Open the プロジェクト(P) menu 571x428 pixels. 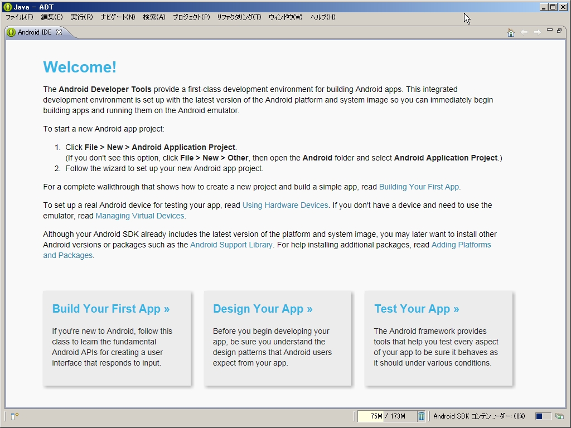[x=191, y=17]
